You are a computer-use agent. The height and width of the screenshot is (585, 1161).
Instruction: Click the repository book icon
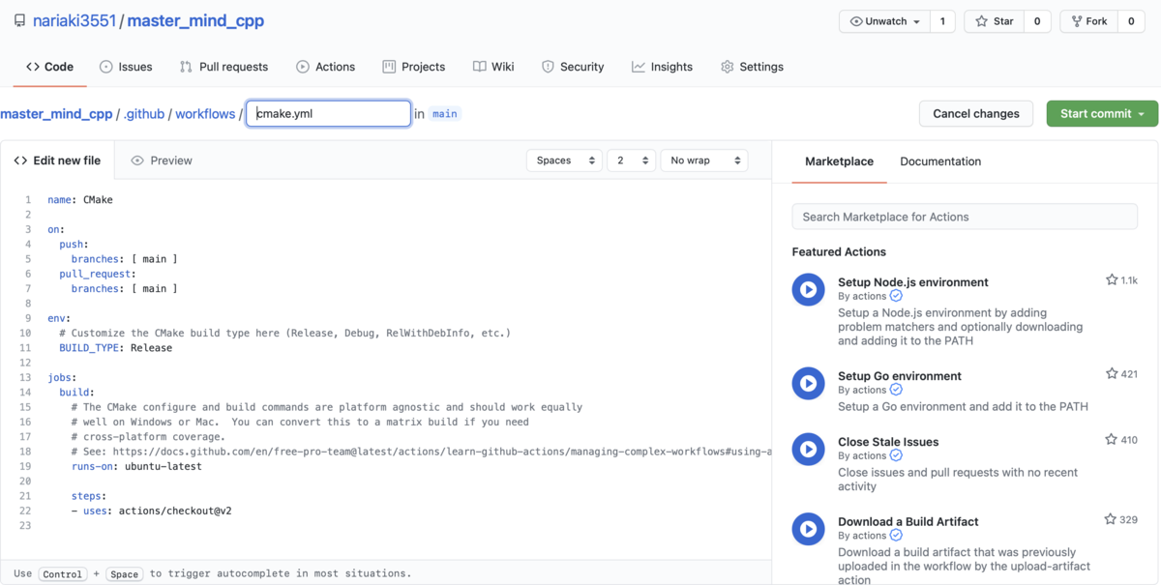coord(19,20)
